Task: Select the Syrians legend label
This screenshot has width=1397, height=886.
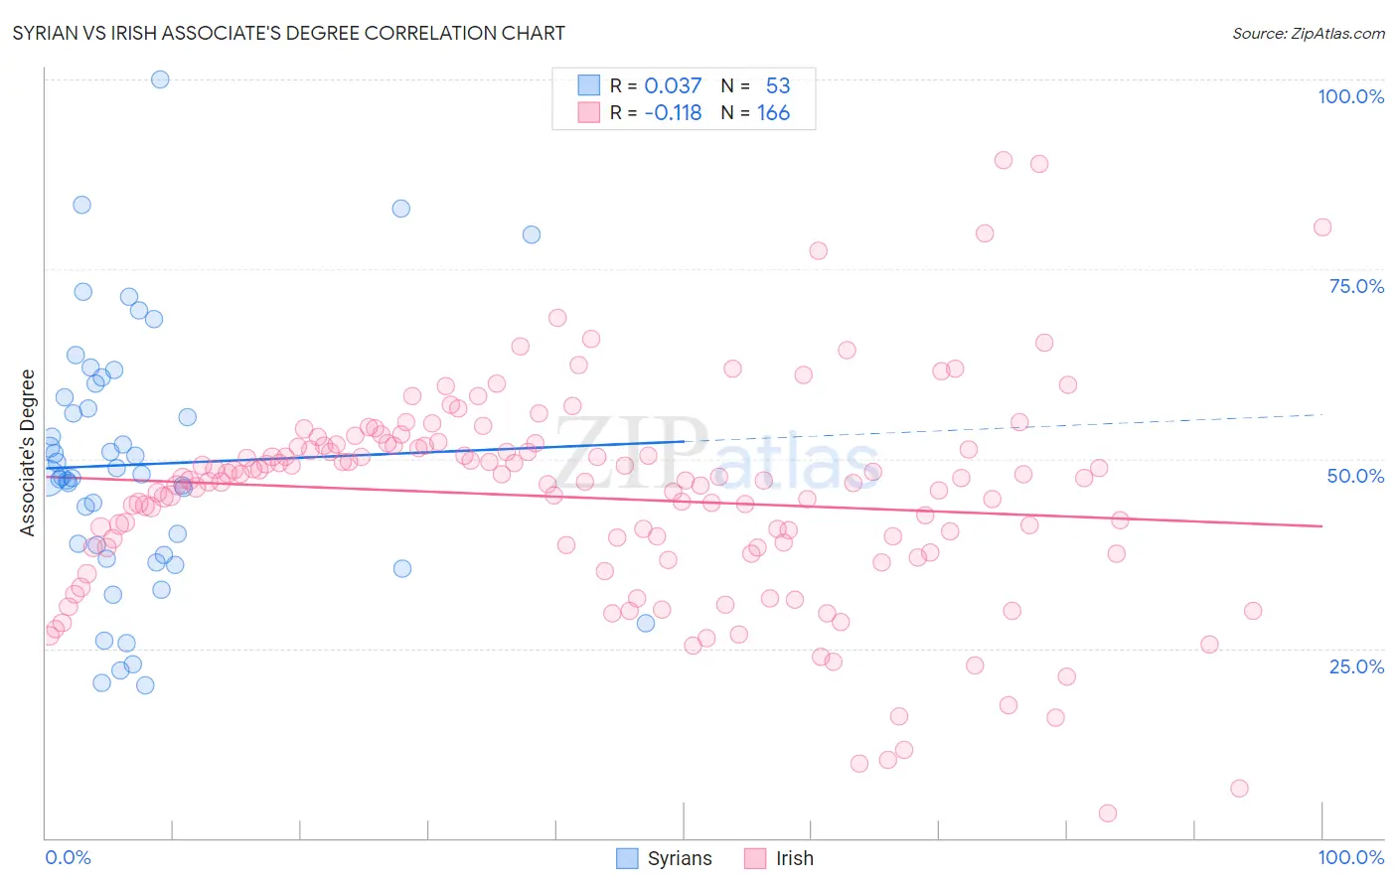Action: pyautogui.click(x=680, y=858)
